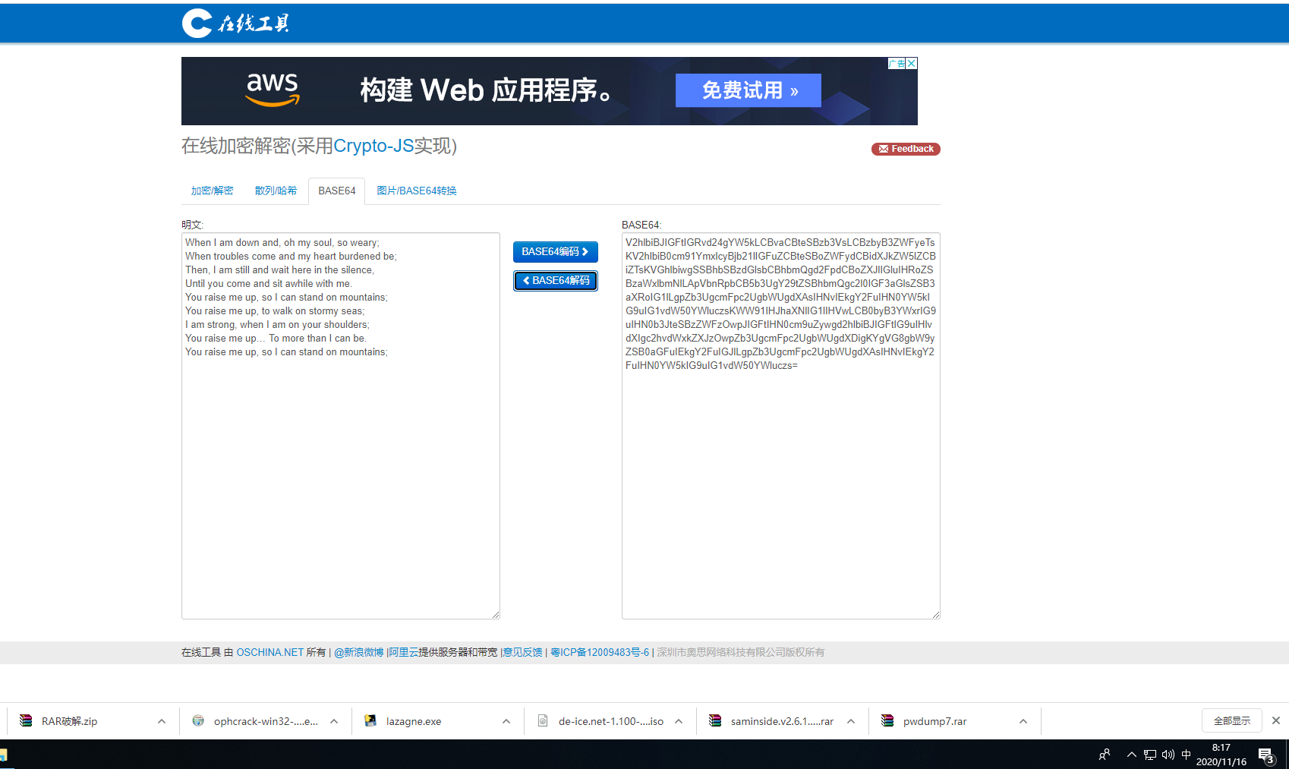
Task: Click inside the 明文 plaintext textarea
Action: click(x=341, y=426)
